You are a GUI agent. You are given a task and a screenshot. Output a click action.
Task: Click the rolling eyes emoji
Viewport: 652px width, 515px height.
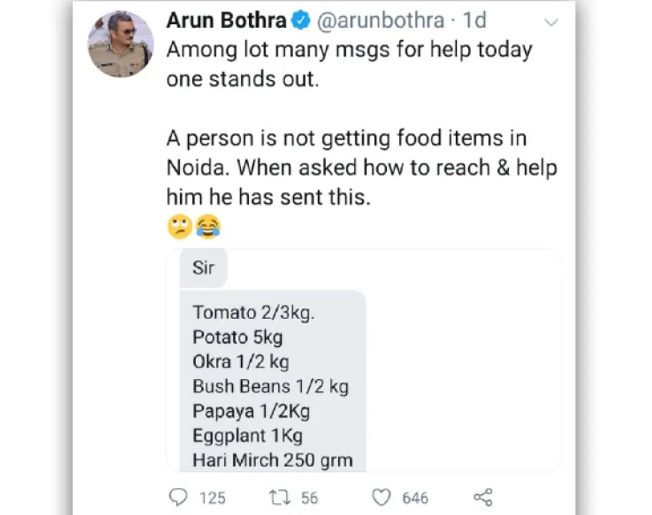click(x=179, y=227)
